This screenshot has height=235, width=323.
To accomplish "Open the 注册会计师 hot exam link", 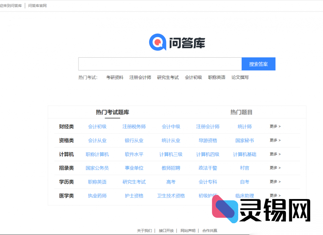I will click(140, 77).
